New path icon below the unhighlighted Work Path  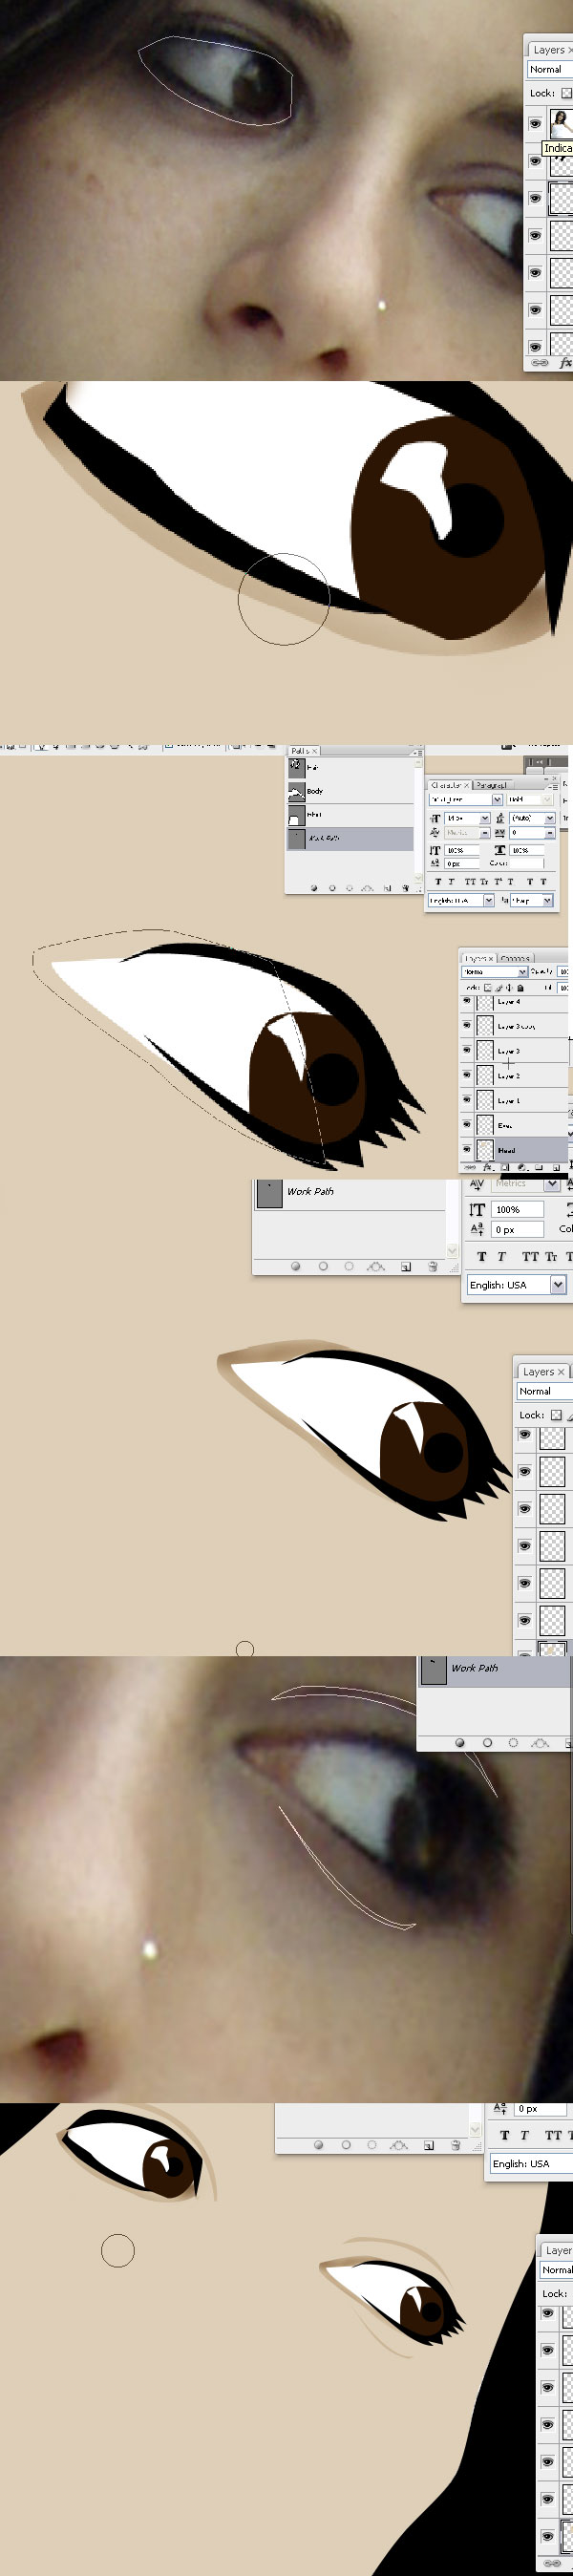[x=405, y=1266]
